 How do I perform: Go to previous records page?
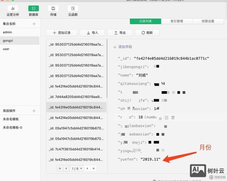pos(66,168)
